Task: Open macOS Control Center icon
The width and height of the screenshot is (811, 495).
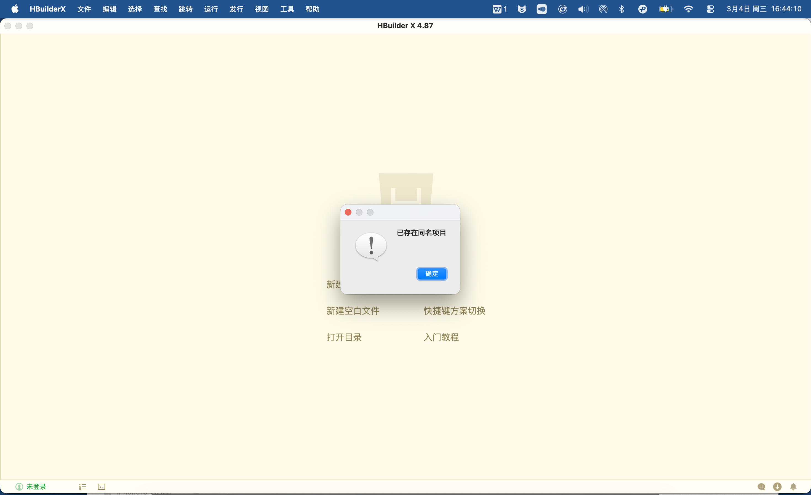Action: pos(710,9)
